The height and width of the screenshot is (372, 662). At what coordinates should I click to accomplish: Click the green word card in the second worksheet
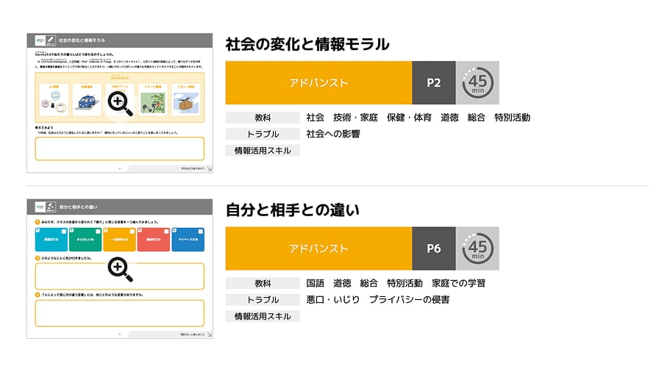(x=85, y=240)
